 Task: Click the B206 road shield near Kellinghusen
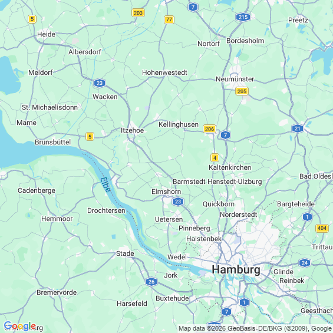tap(209, 129)
